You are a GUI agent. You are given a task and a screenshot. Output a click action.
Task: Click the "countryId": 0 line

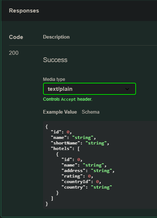81,182
